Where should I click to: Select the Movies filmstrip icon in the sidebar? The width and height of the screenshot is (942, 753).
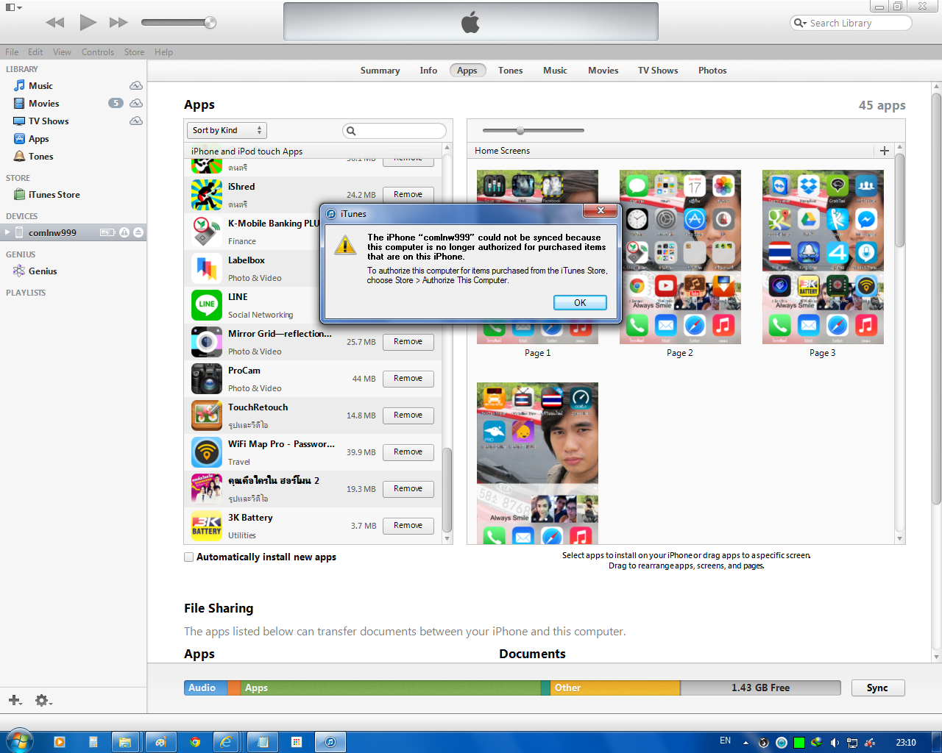coord(19,103)
